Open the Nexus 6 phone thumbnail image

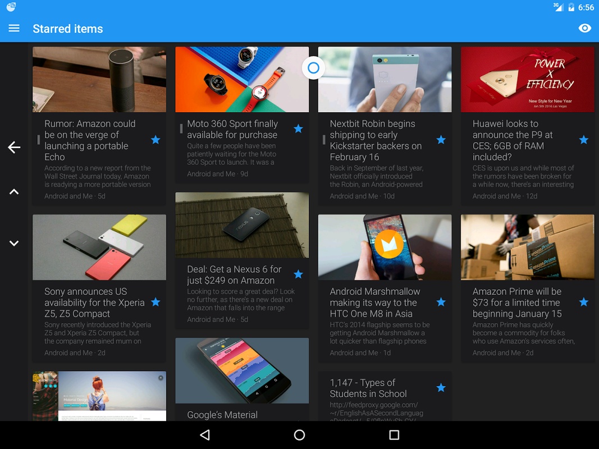242,225
